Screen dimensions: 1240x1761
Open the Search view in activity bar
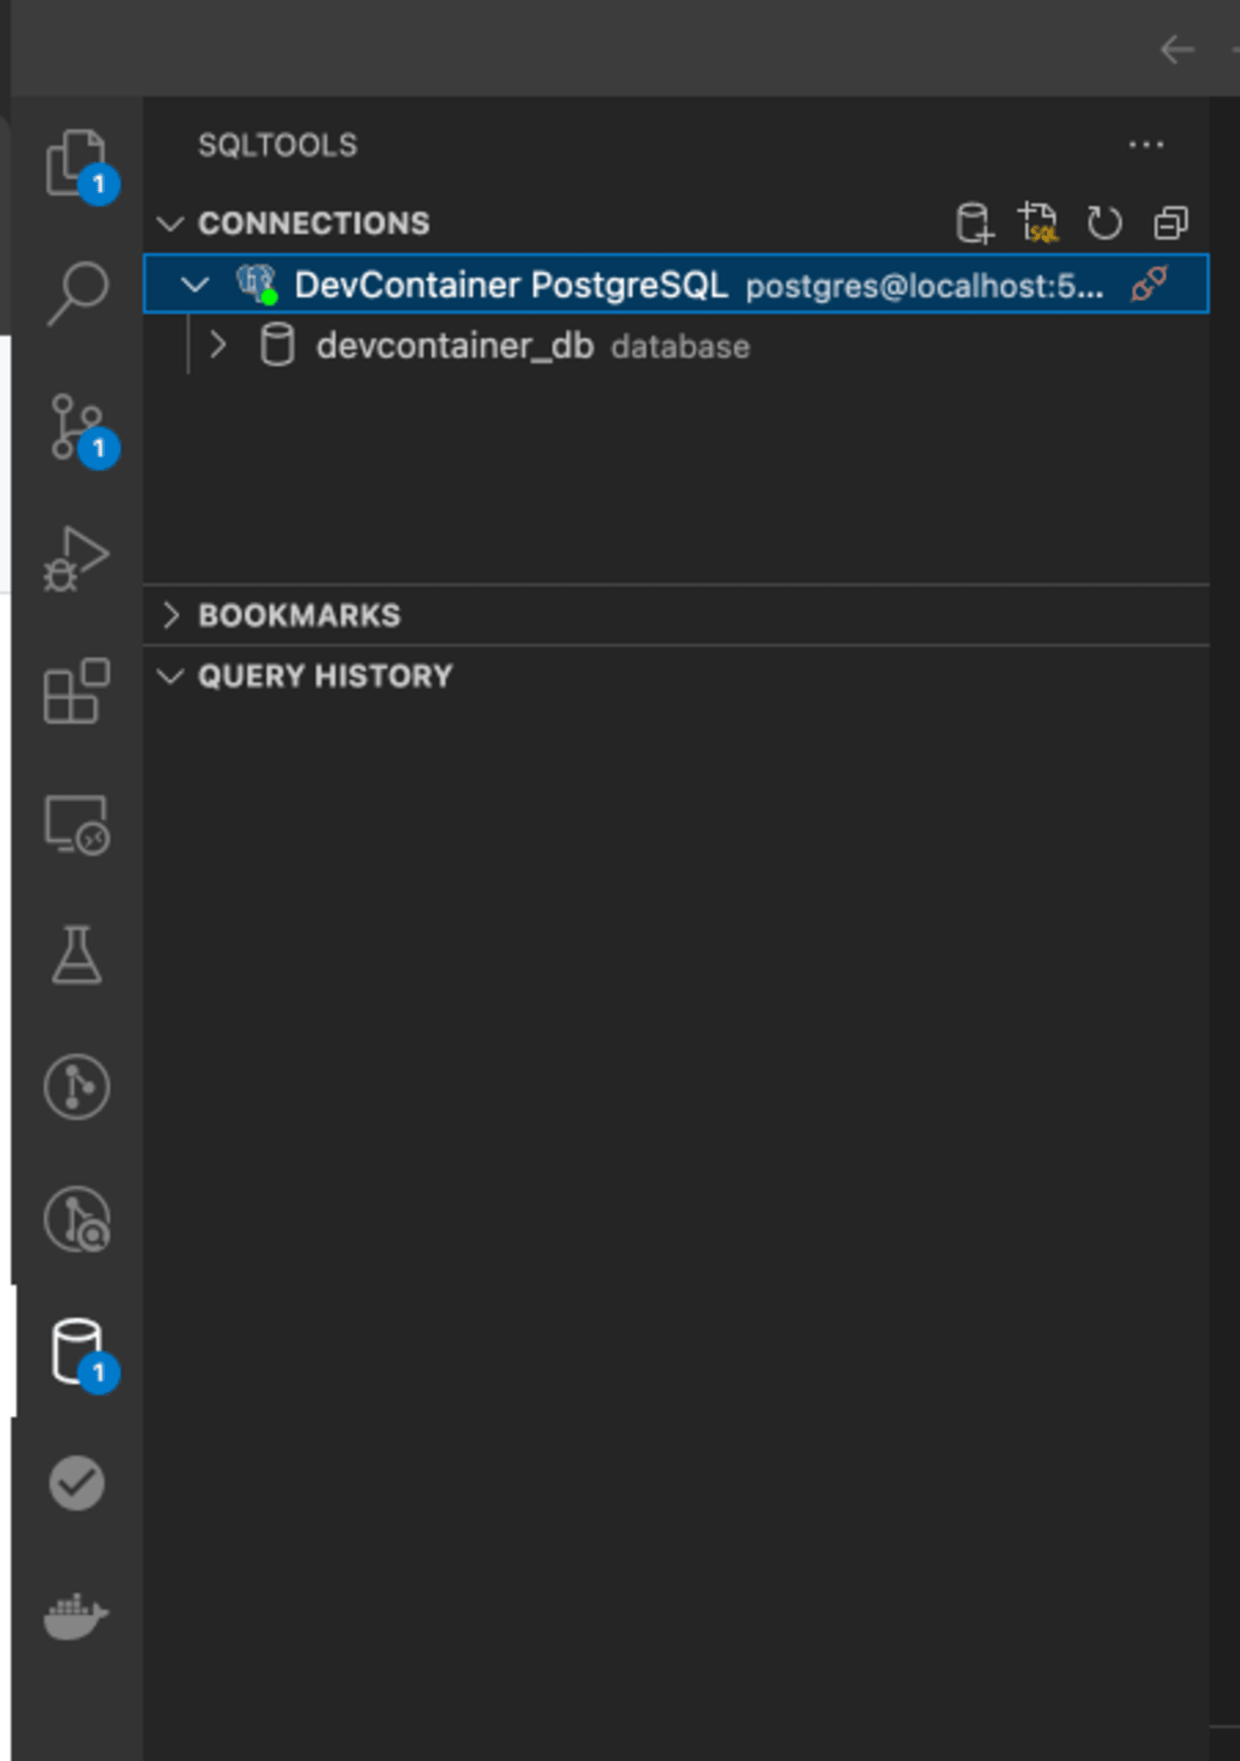point(77,294)
